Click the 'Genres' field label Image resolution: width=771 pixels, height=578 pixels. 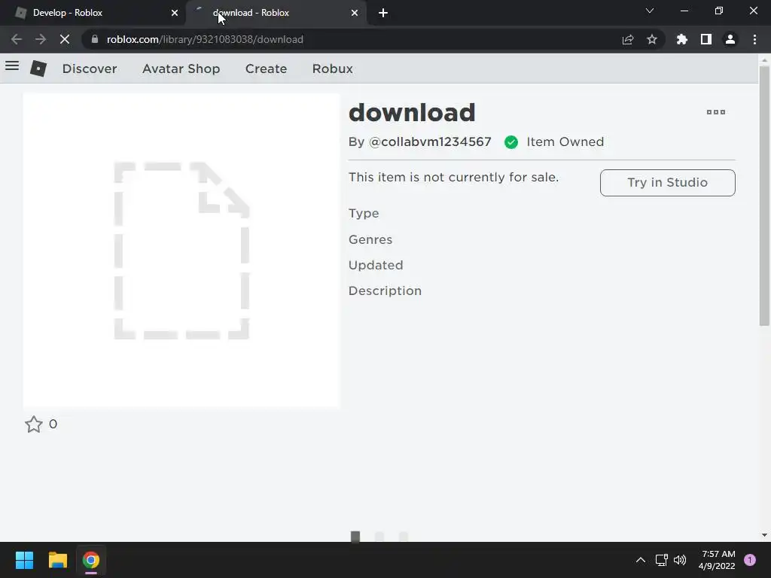[x=370, y=239]
